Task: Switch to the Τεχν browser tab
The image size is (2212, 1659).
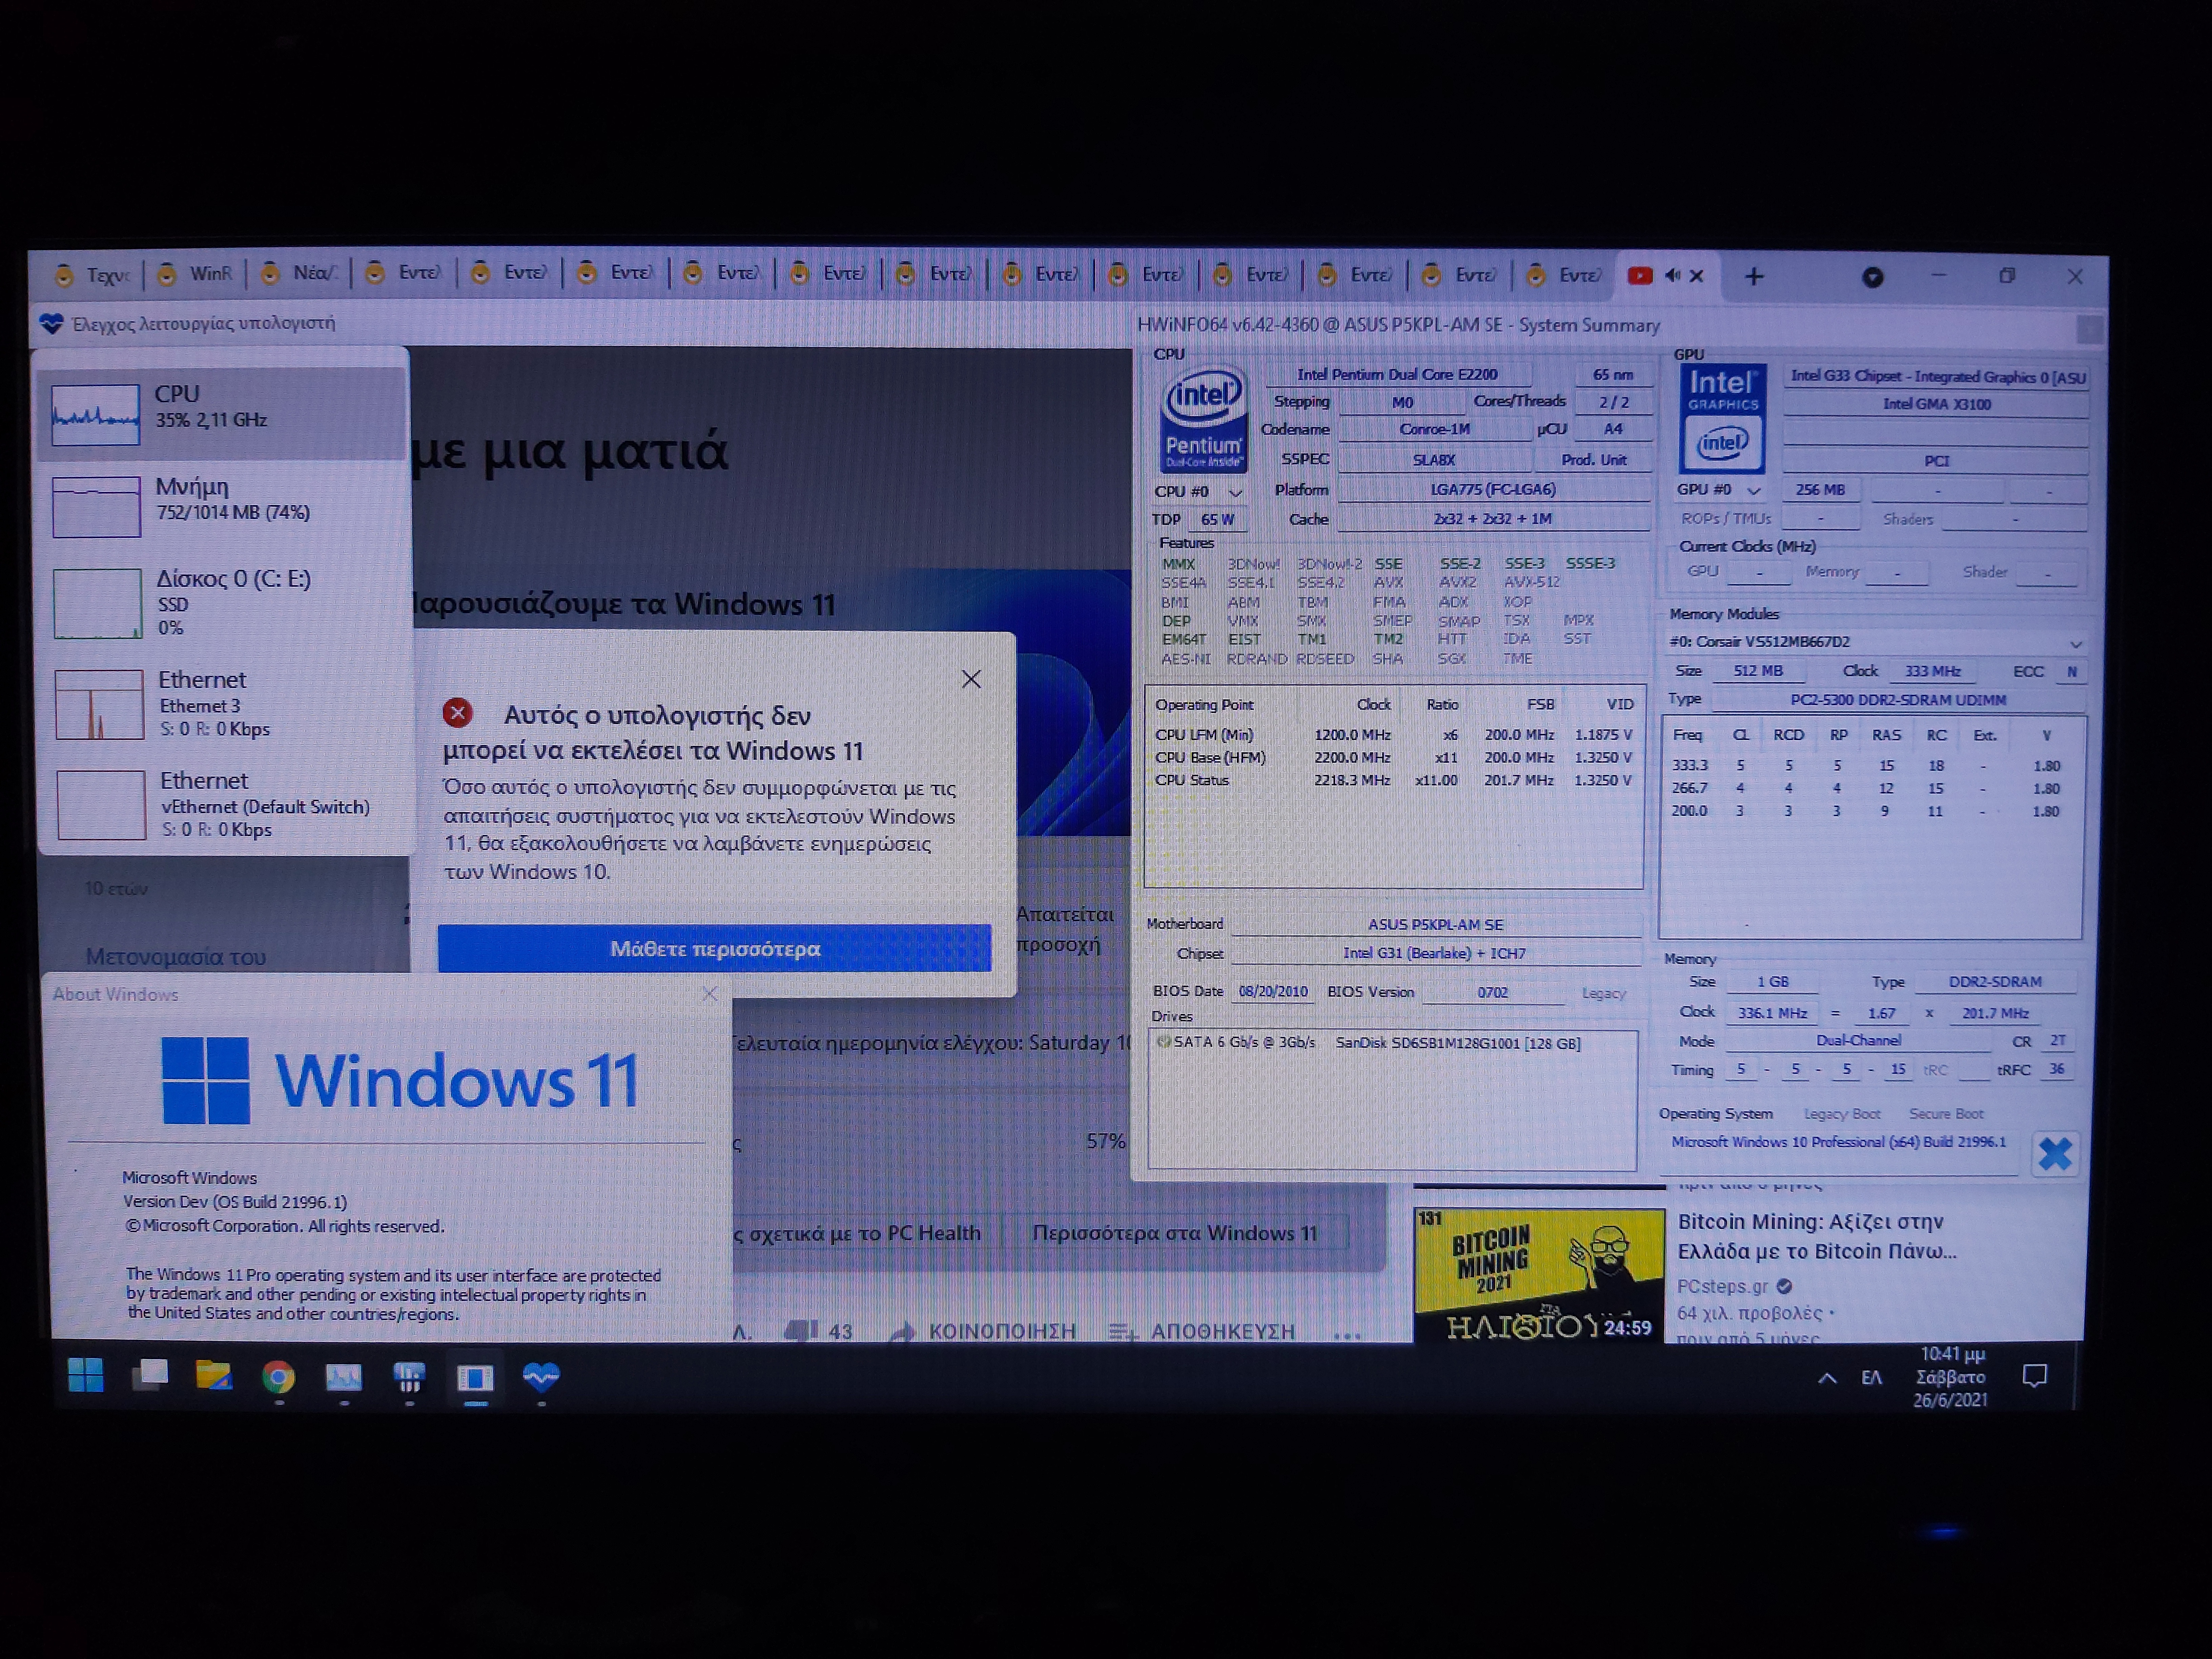Action: [x=93, y=275]
